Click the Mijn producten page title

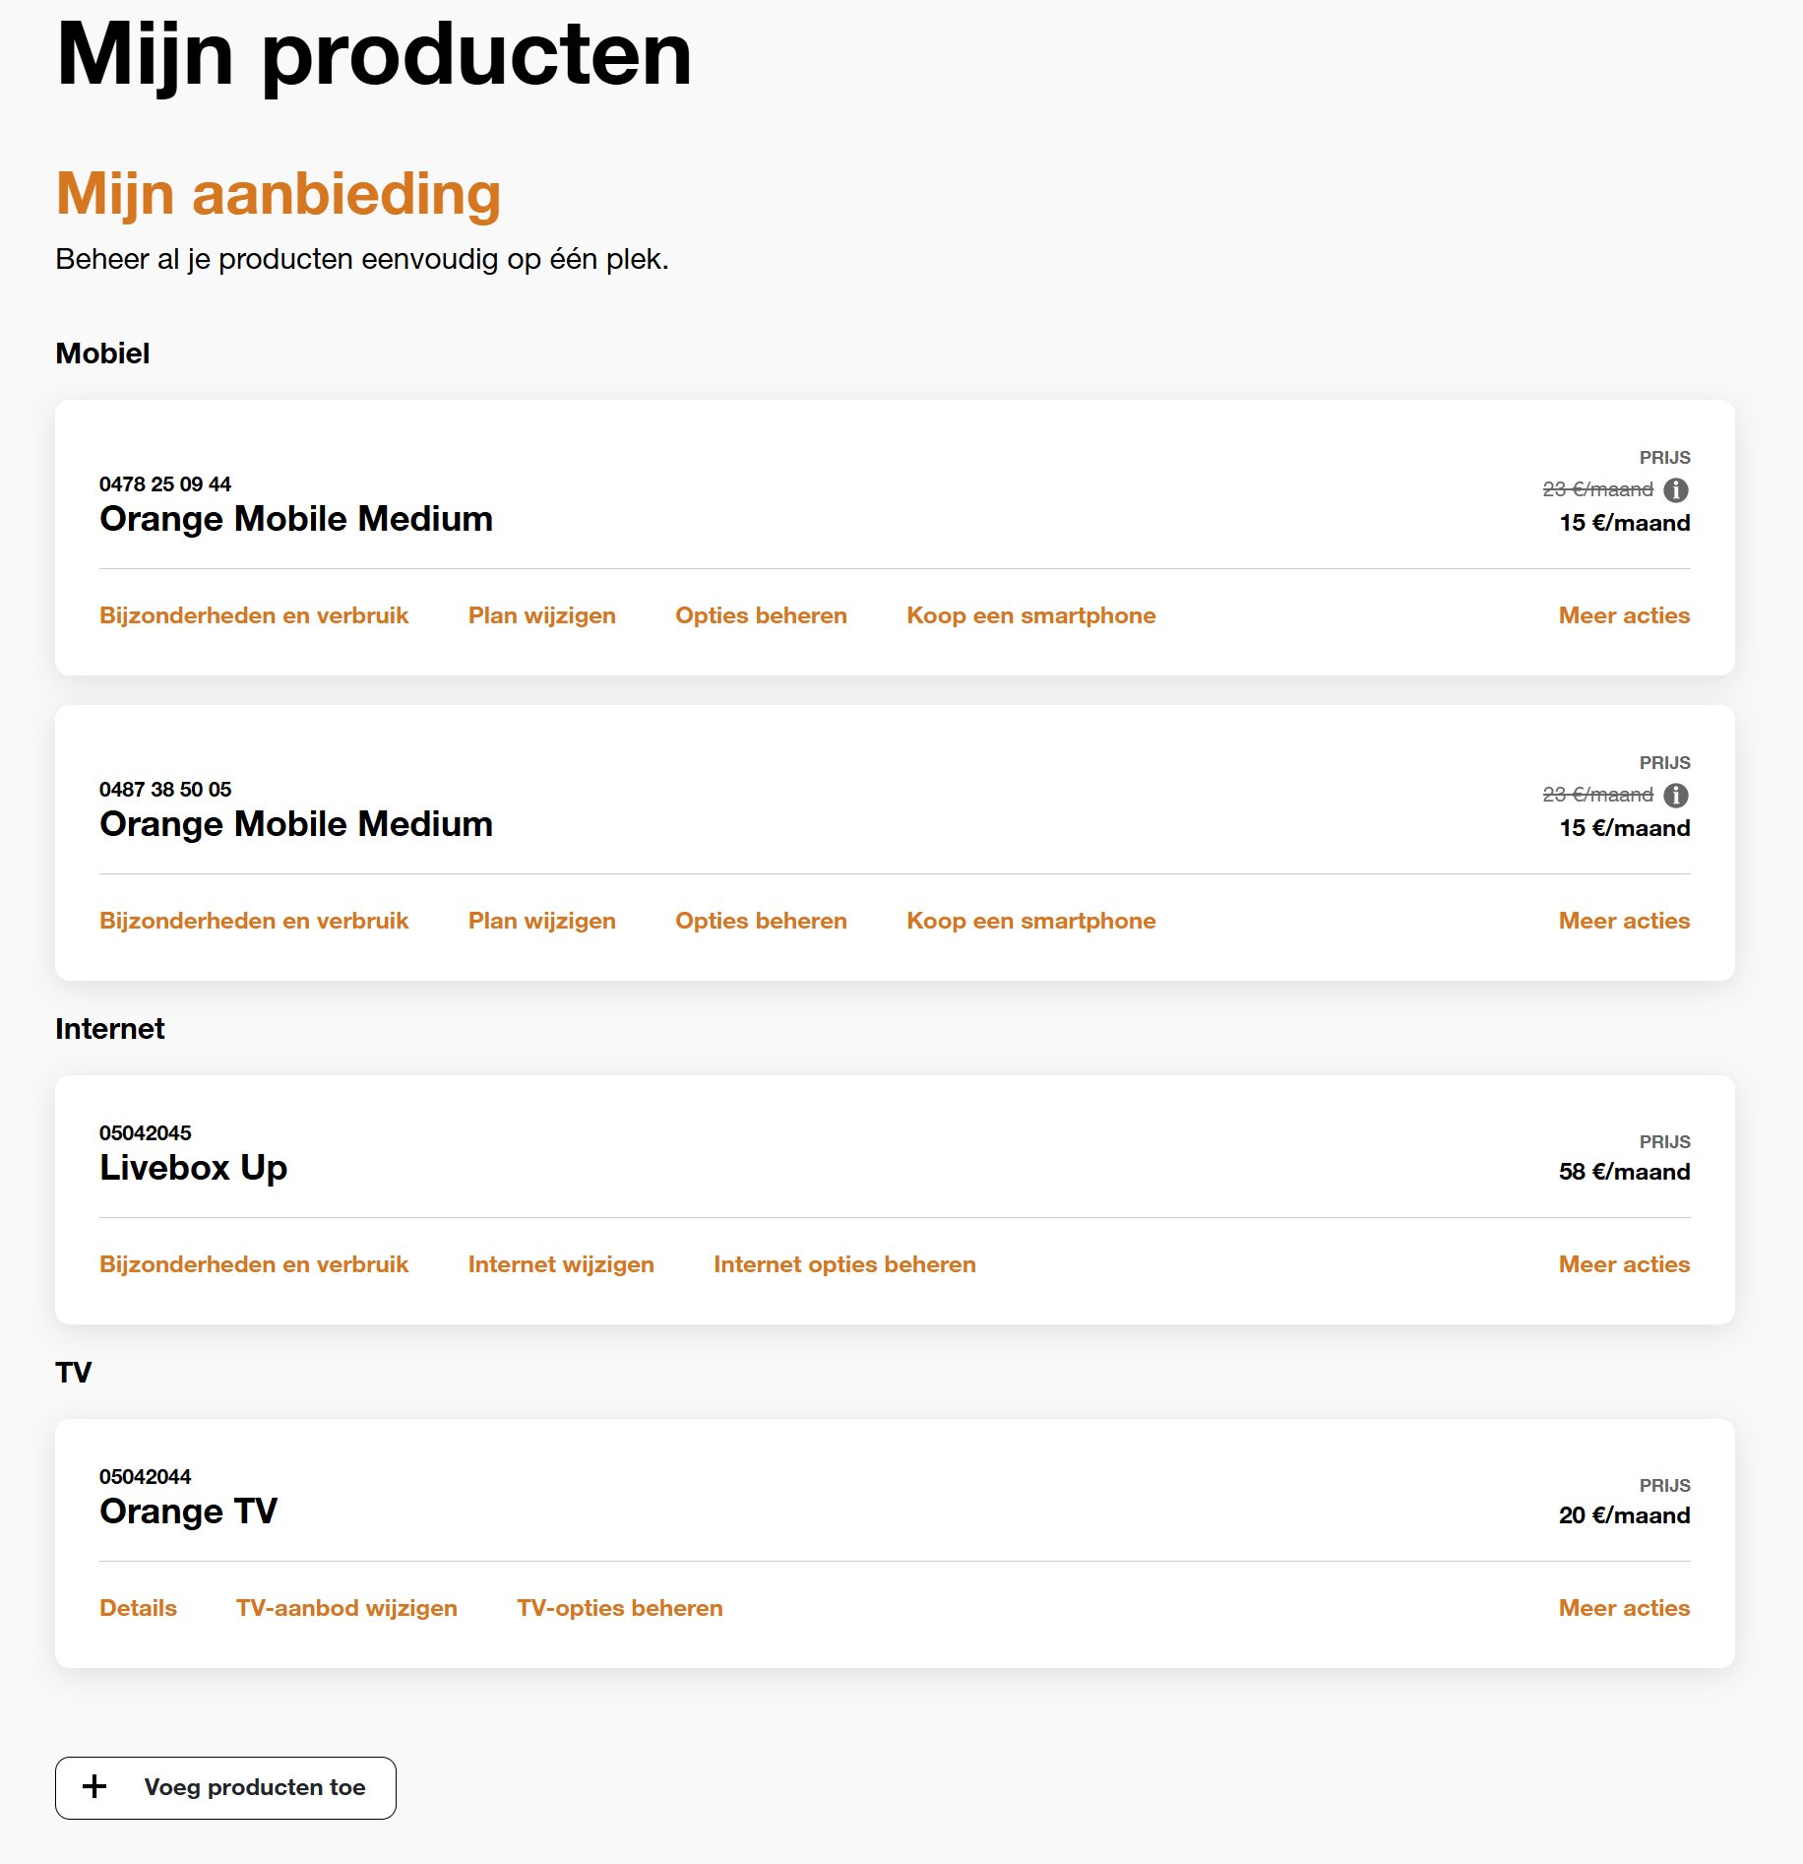pos(374,55)
